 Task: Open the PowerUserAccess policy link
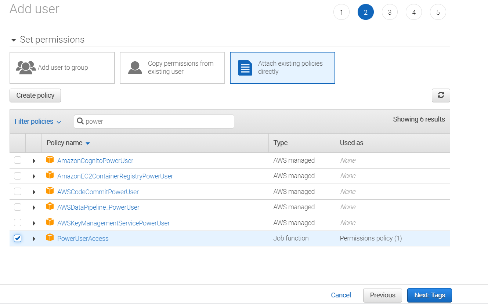click(x=83, y=239)
